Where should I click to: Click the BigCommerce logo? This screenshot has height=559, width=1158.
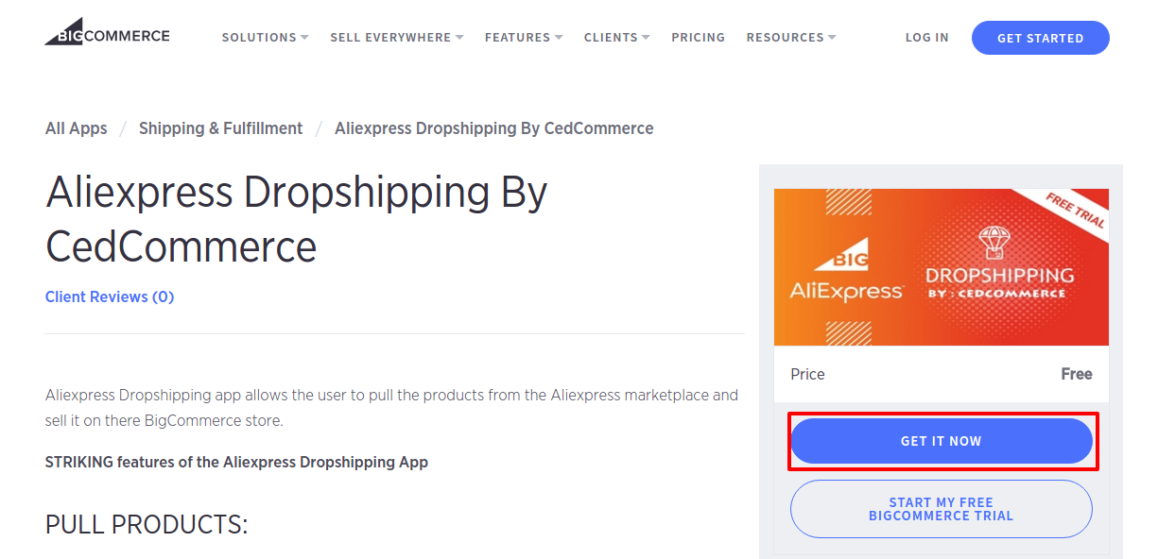point(107,33)
